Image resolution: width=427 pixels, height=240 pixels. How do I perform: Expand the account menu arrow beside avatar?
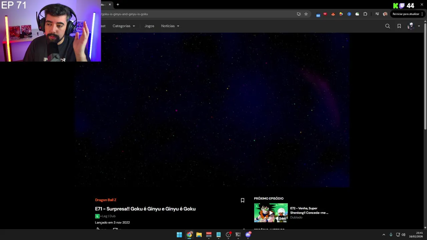point(419,26)
